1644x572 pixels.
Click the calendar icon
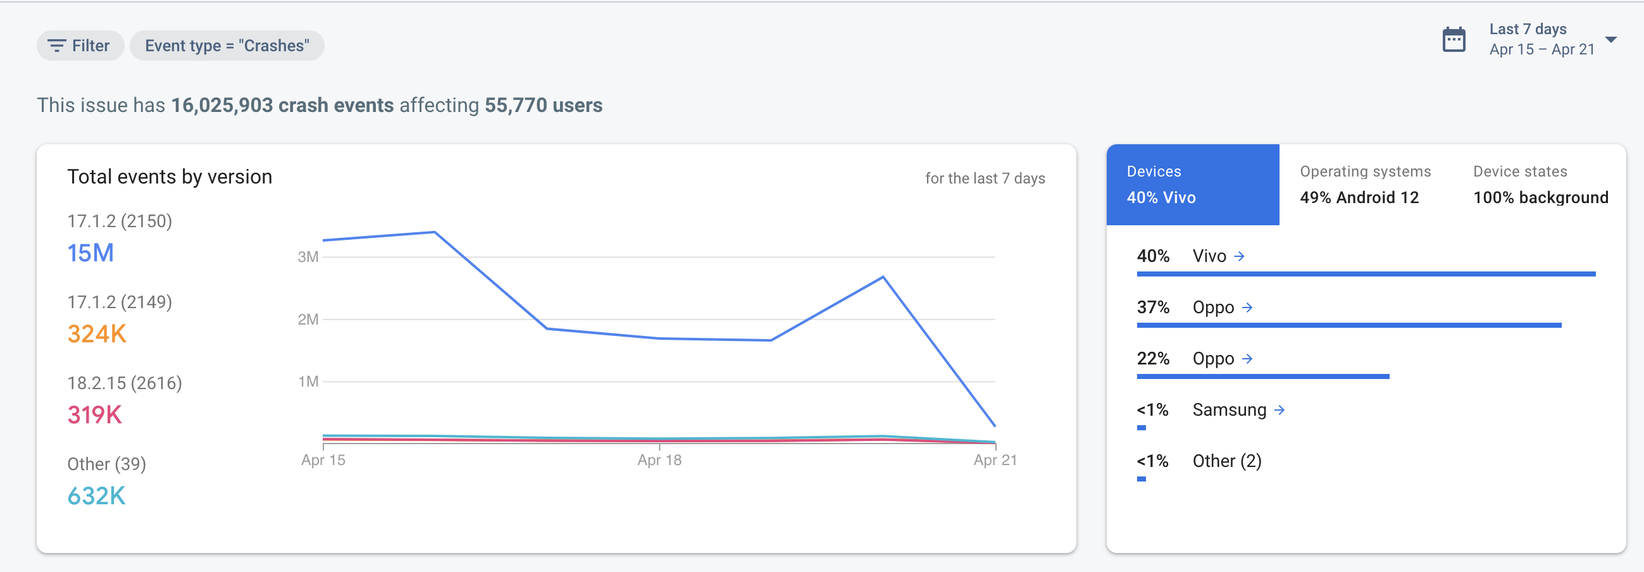1453,40
